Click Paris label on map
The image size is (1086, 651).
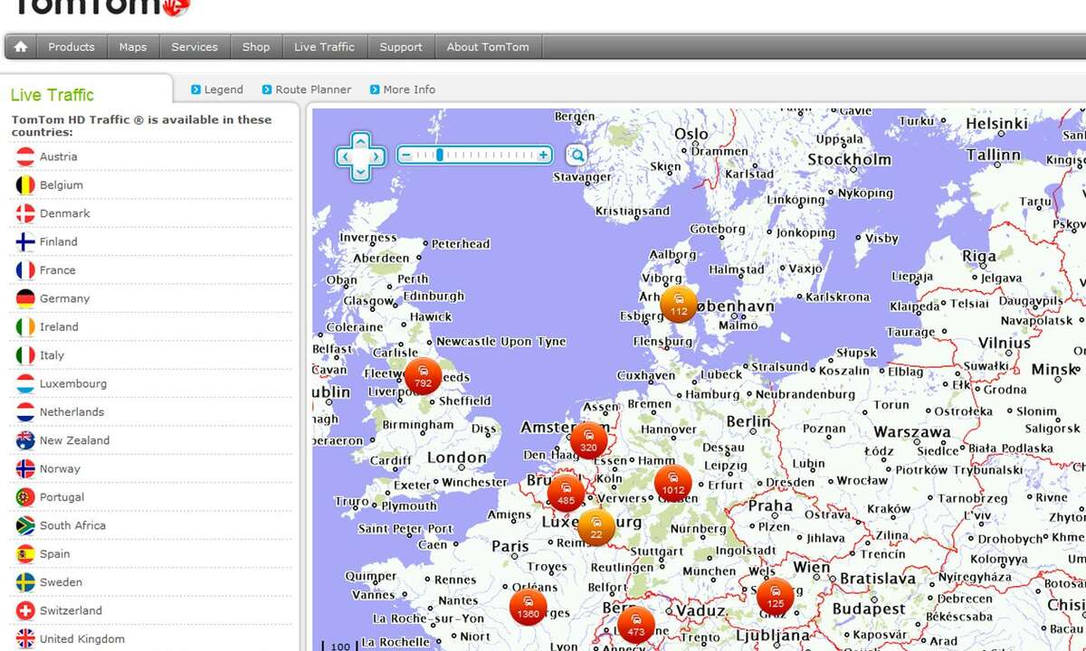pyautogui.click(x=510, y=546)
